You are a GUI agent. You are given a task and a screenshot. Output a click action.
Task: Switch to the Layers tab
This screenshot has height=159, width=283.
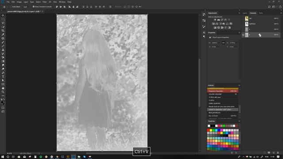tap(245, 13)
